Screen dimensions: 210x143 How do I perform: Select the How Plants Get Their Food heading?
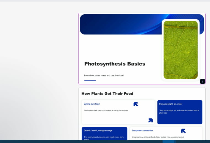[107, 94]
